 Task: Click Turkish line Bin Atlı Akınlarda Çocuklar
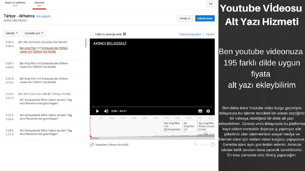pos(43,42)
